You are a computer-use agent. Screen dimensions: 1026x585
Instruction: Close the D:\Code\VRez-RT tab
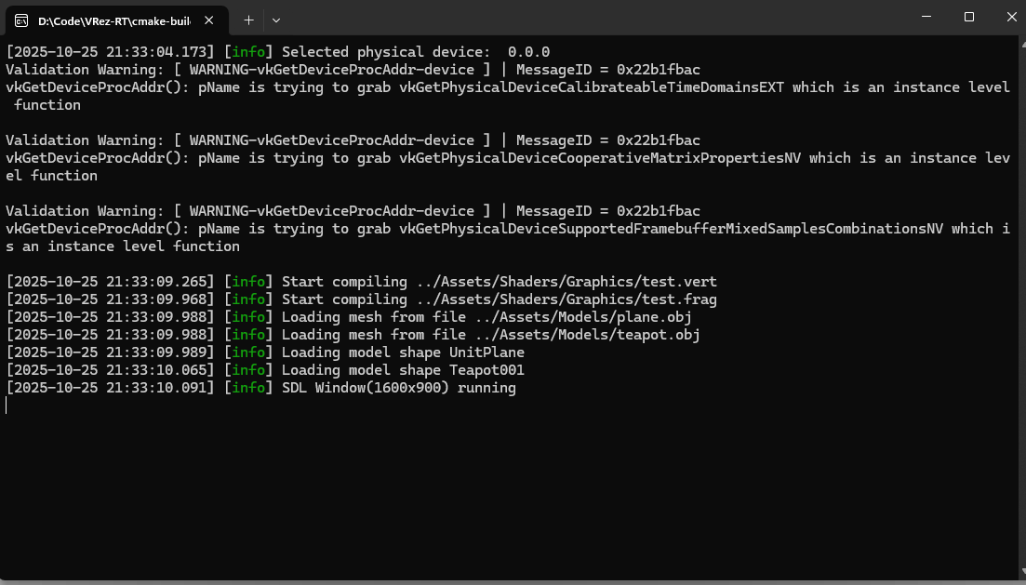pos(213,20)
